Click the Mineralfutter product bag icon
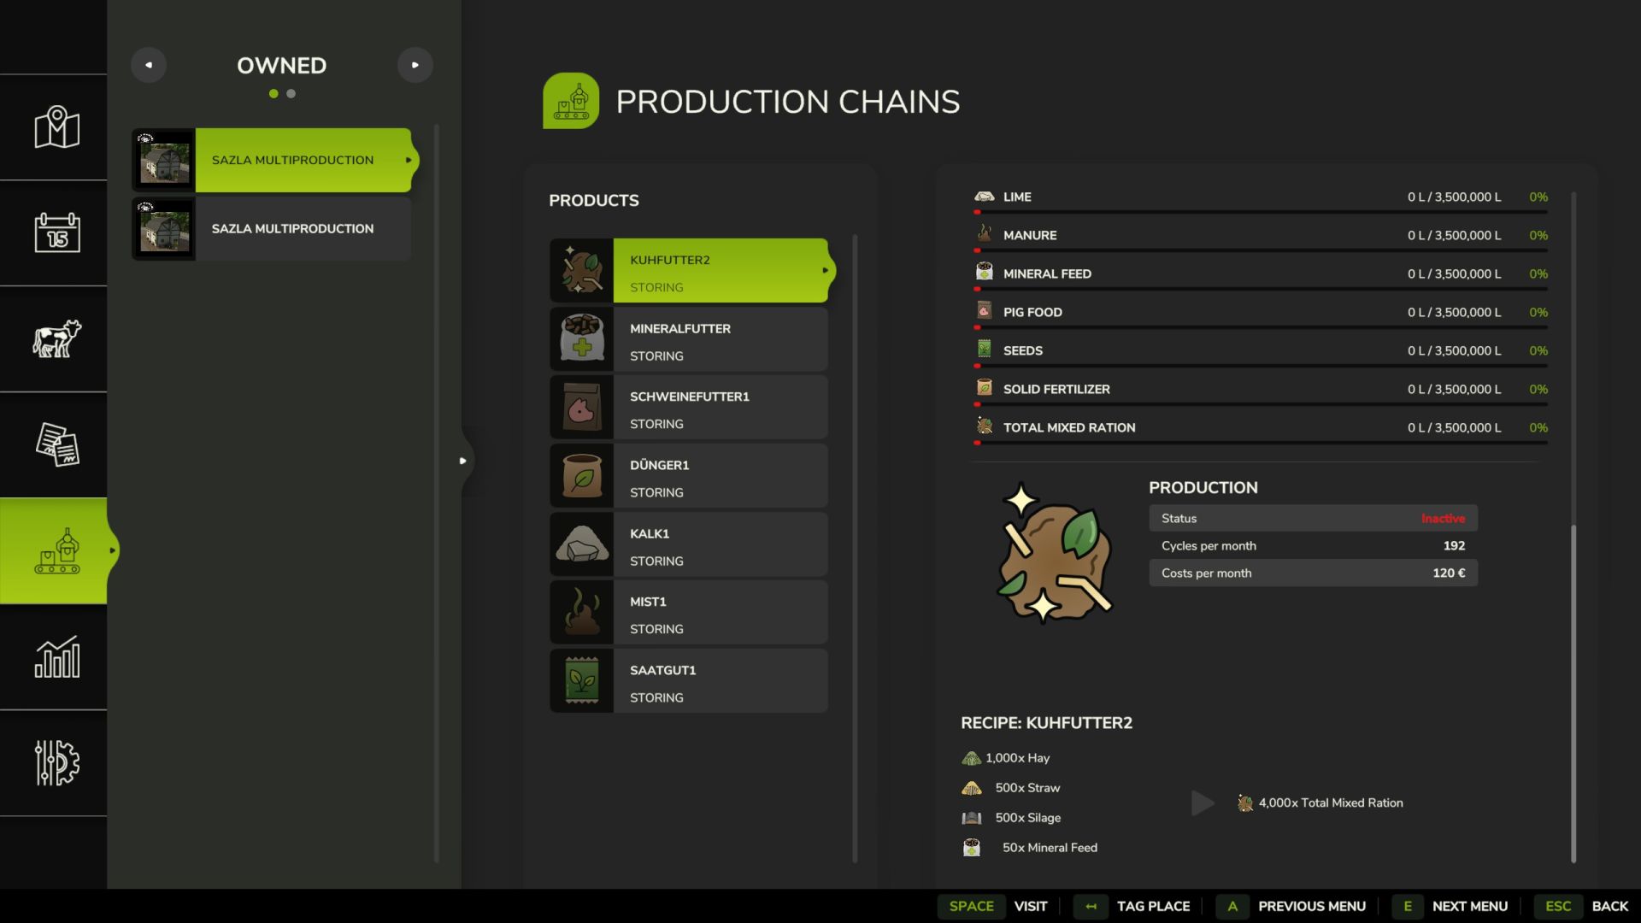 pyautogui.click(x=581, y=338)
